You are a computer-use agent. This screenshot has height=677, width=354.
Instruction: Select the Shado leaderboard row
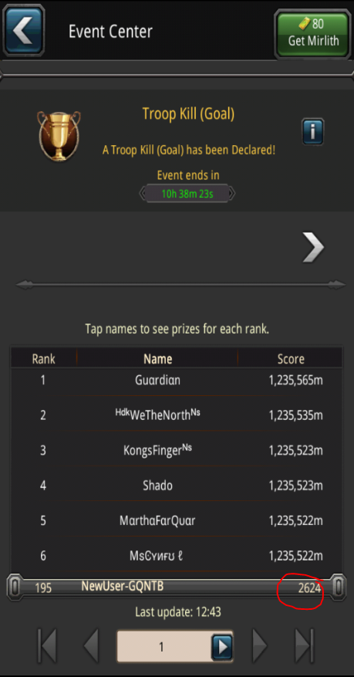click(177, 486)
